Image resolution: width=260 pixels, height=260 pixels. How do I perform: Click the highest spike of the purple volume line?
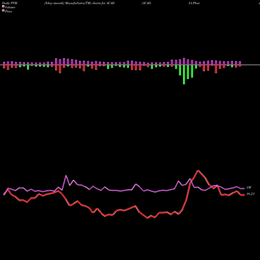pyautogui.click(x=66, y=176)
